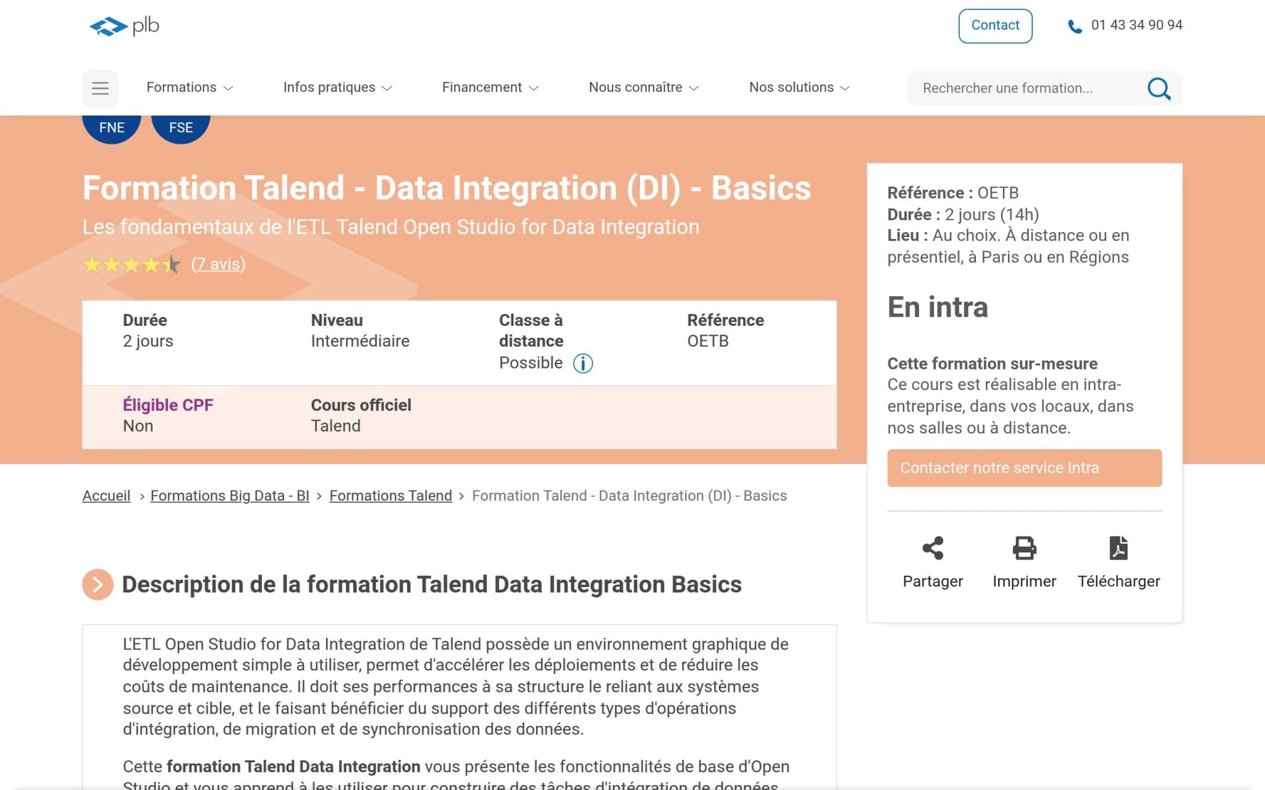The height and width of the screenshot is (790, 1265).
Task: Click the orange arrow beside Description heading
Action: coord(98,584)
